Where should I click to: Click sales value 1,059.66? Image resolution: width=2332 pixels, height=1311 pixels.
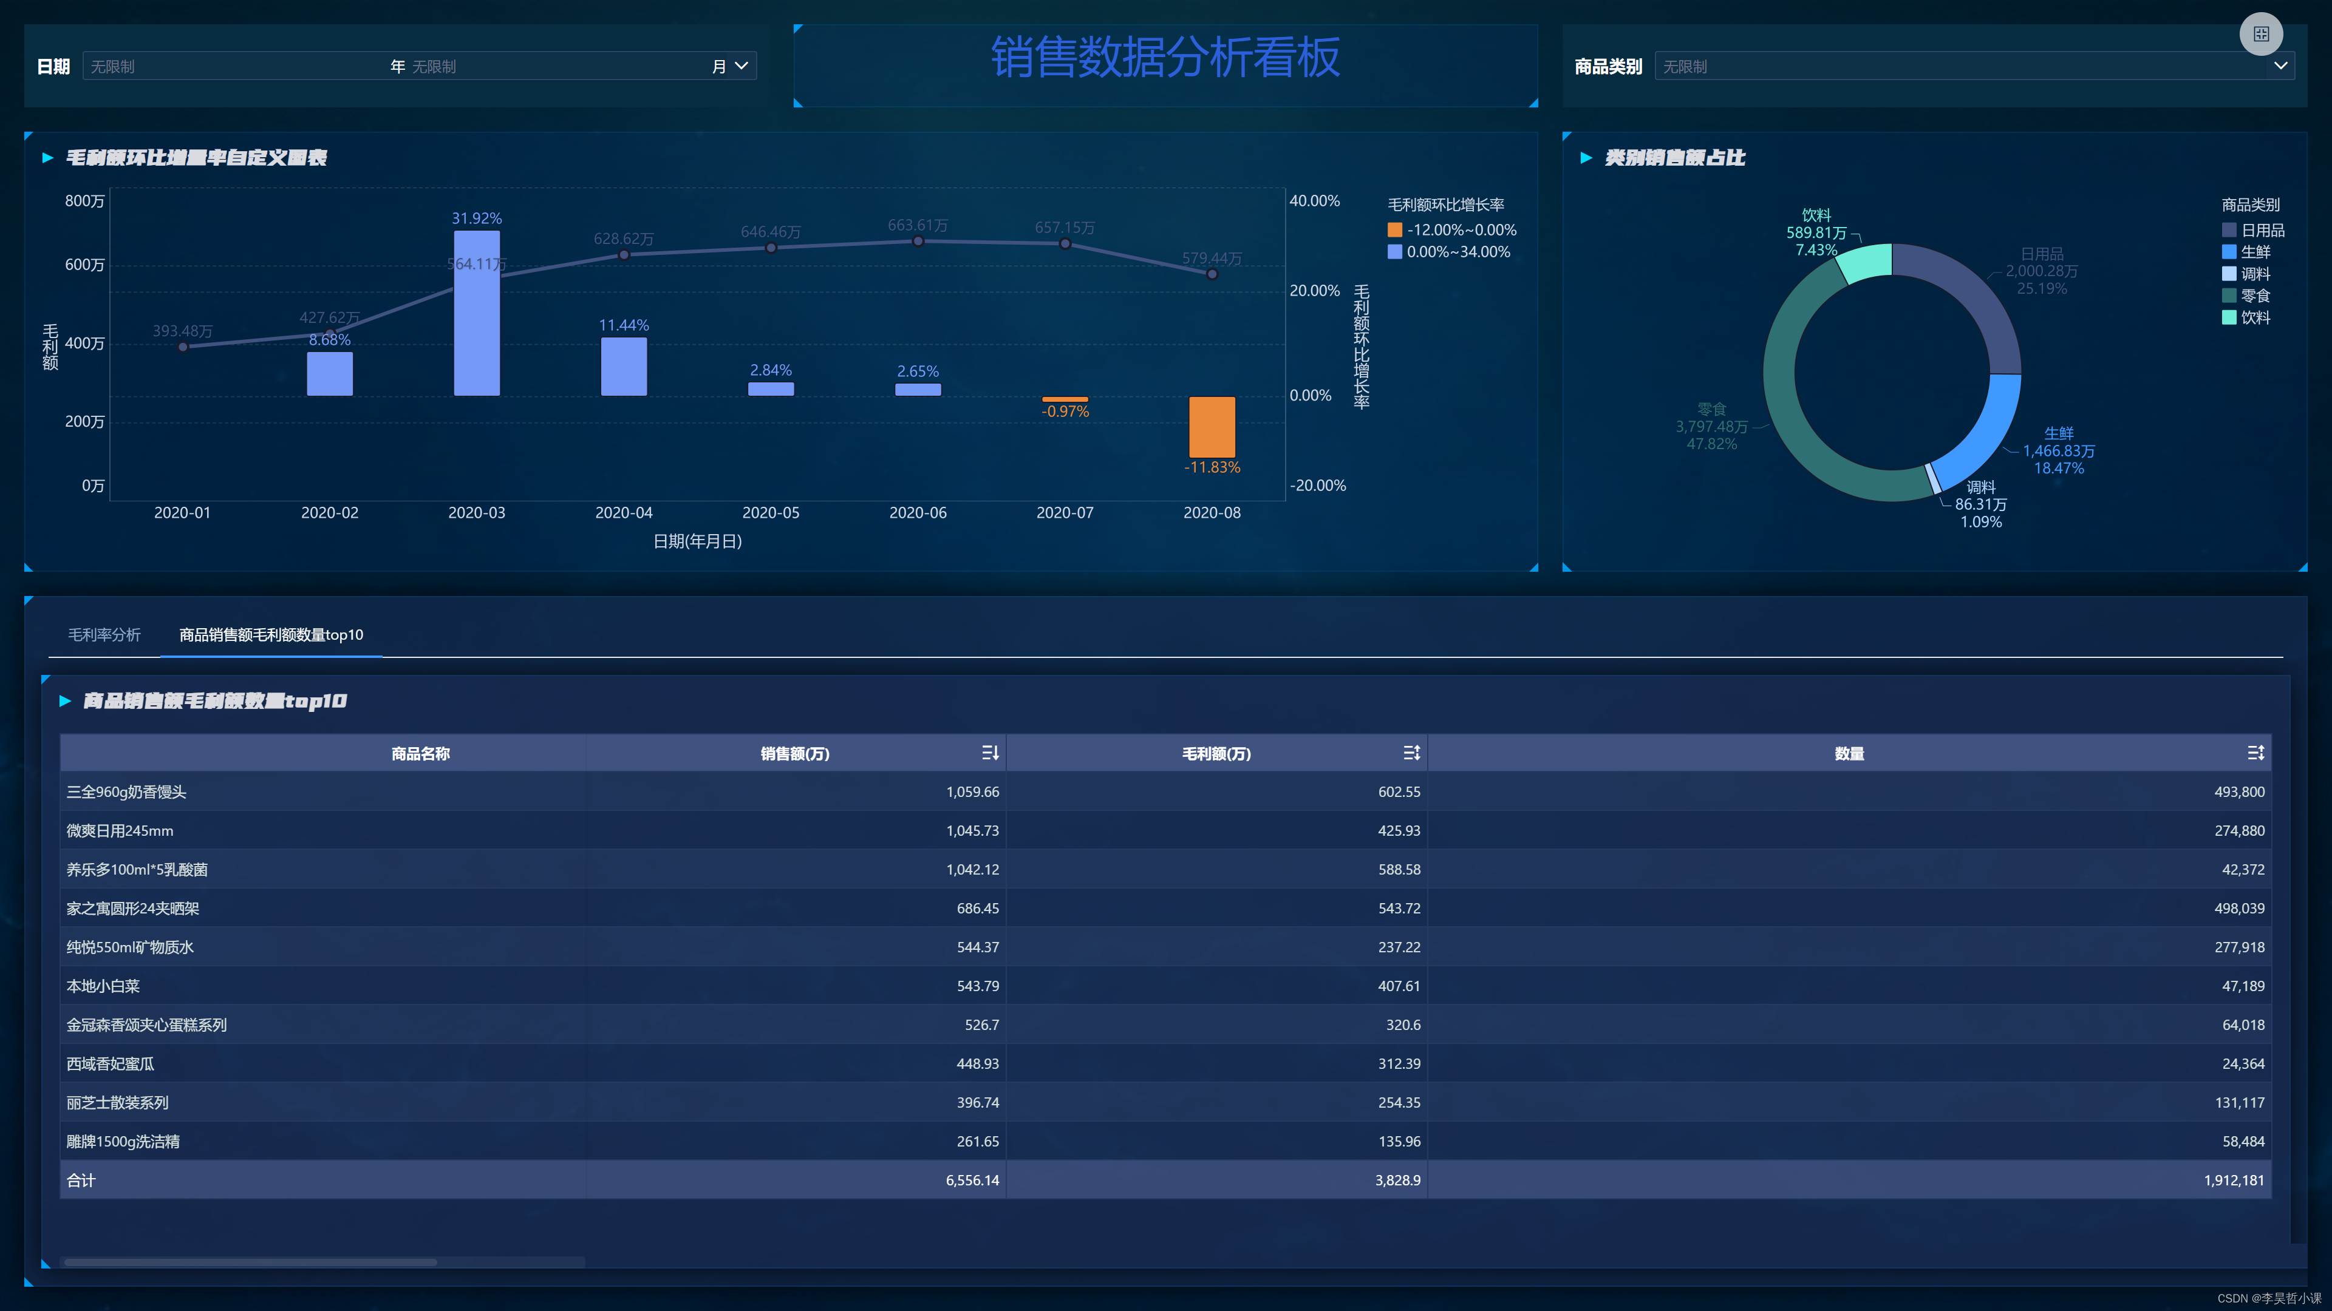[972, 791]
